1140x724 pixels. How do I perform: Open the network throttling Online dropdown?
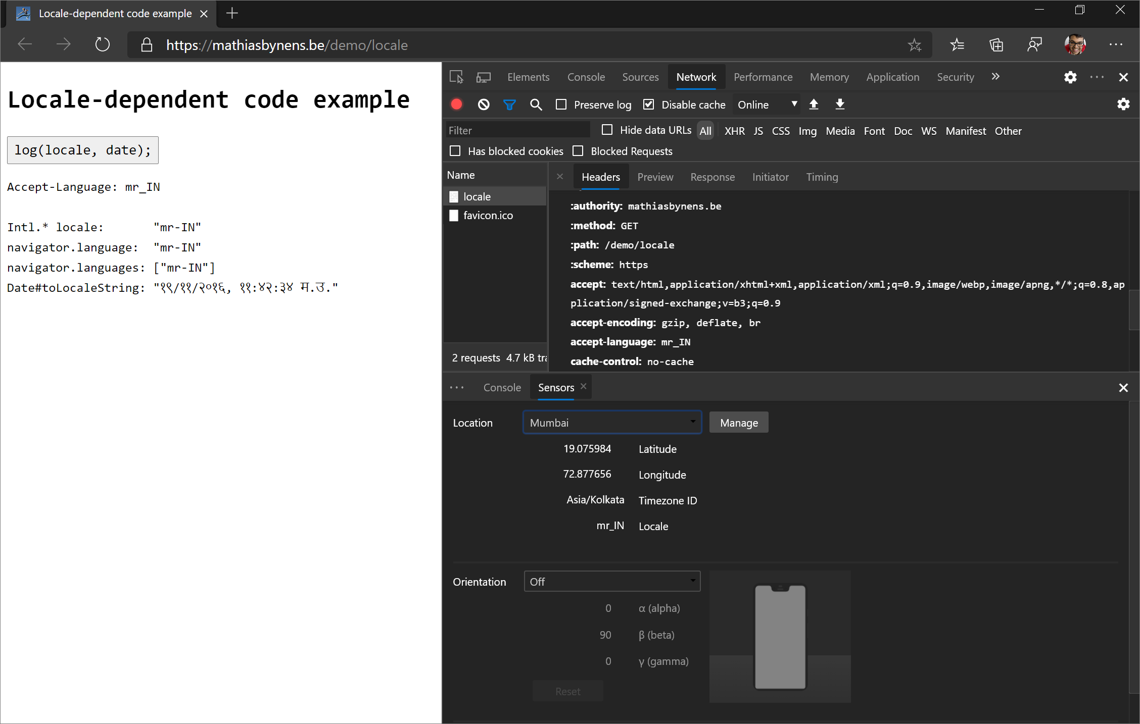coord(765,105)
